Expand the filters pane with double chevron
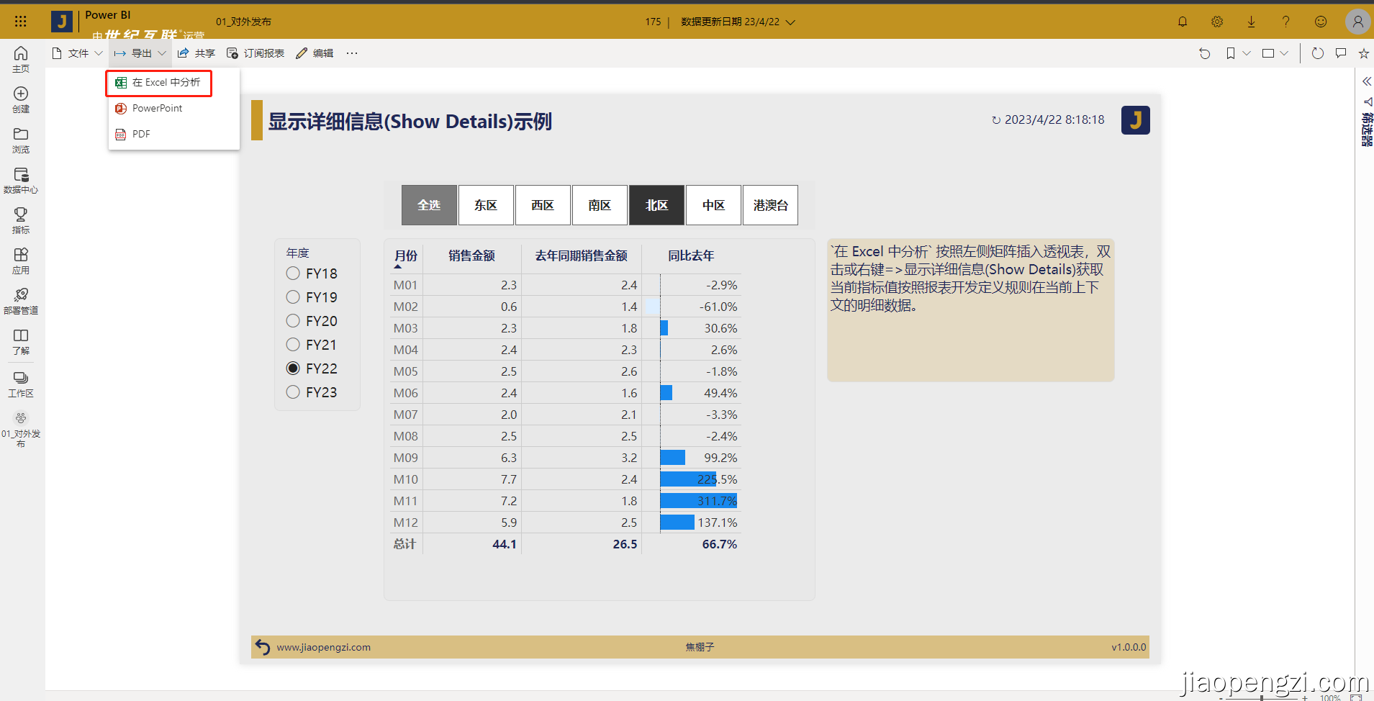The height and width of the screenshot is (701, 1374). click(1366, 81)
